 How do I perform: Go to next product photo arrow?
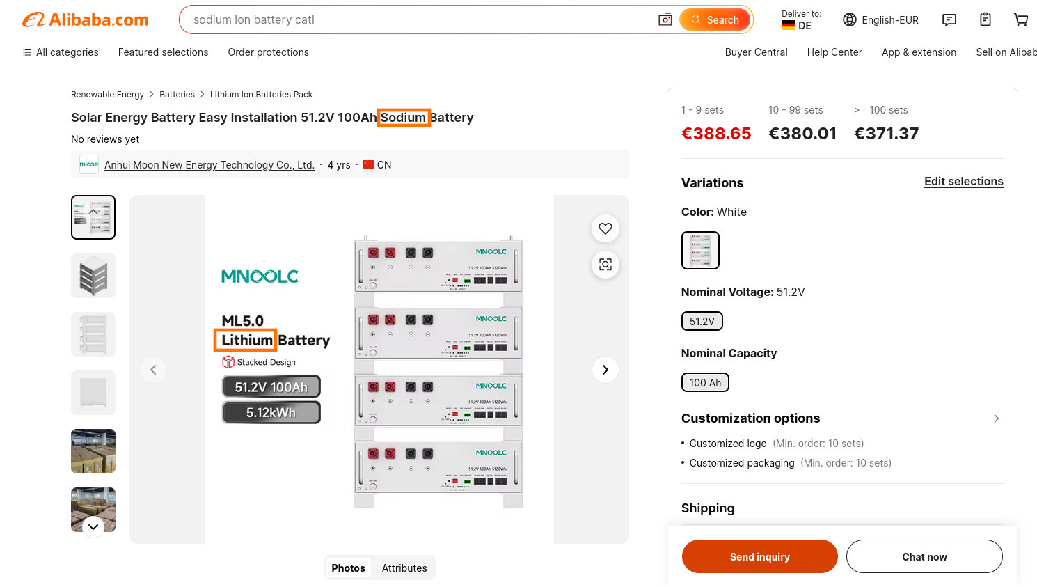[x=605, y=370]
